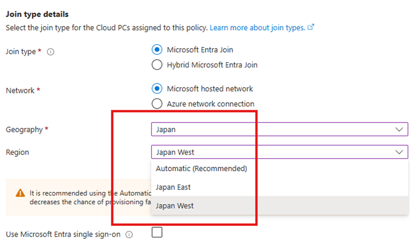Select the Microsoft Entra Join radio button
The image size is (410, 245).
point(157,50)
